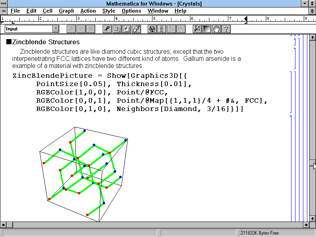Image resolution: width=316 pixels, height=237 pixels.
Task: Select the 3D zincblende crystal structure graphic
Action: [84, 174]
